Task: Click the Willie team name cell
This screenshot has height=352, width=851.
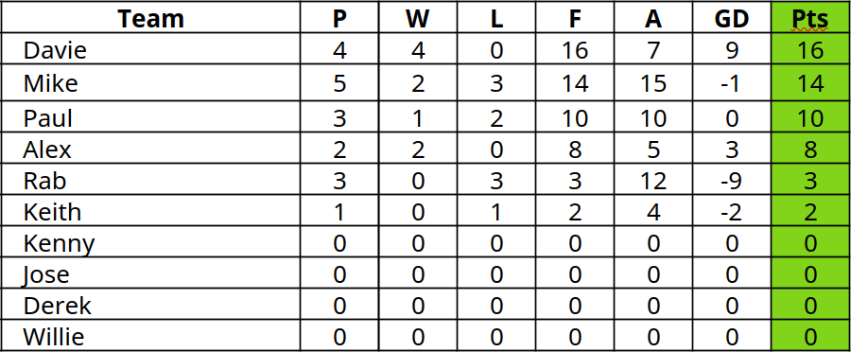Action: (150, 336)
